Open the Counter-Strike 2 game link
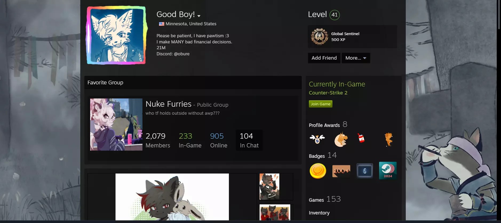Image resolution: width=501 pixels, height=223 pixels. pyautogui.click(x=328, y=93)
